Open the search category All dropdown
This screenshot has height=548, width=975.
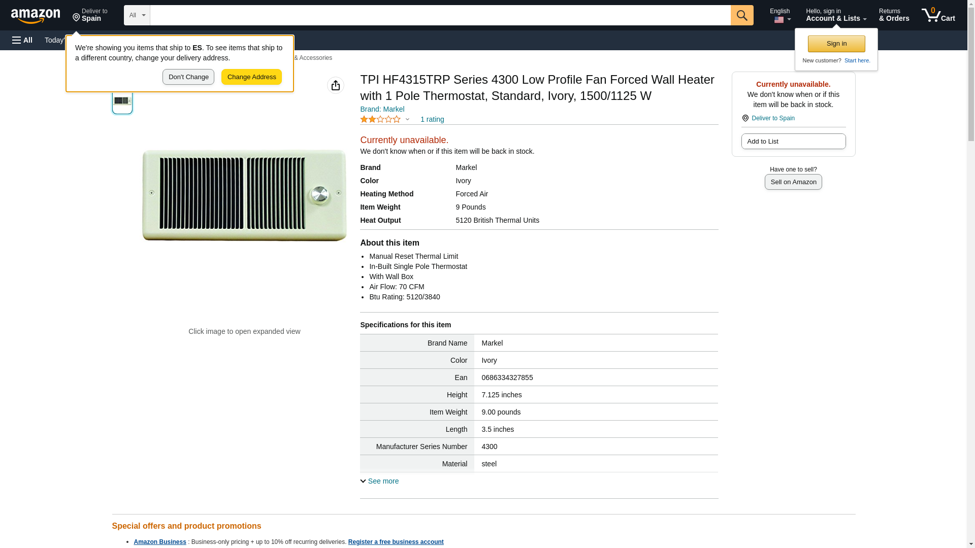[x=137, y=15]
